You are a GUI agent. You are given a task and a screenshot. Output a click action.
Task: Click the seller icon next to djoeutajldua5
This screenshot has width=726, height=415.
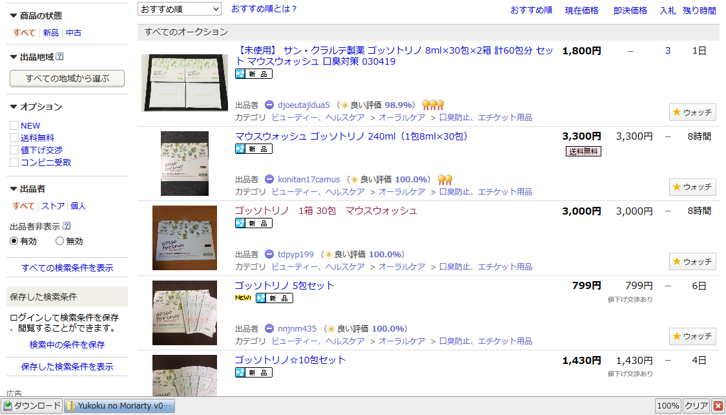coord(269,105)
